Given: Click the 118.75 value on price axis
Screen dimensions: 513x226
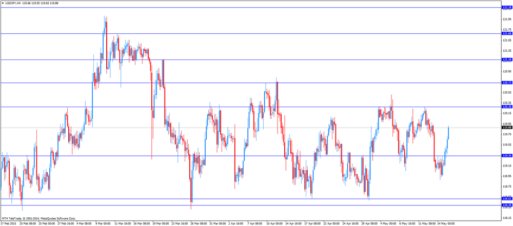Looking at the screenshot, I should pos(507,187).
